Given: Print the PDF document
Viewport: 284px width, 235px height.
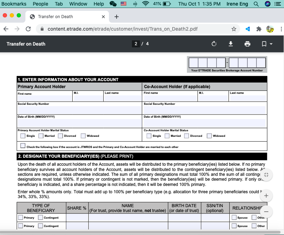Looking at the screenshot, I should click(x=247, y=44).
